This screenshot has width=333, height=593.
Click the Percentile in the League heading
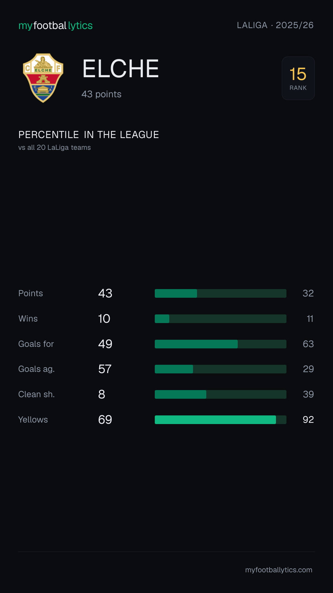pos(88,135)
